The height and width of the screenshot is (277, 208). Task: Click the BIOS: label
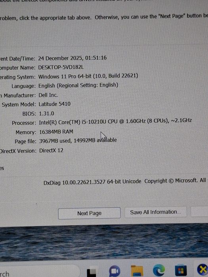(29, 114)
